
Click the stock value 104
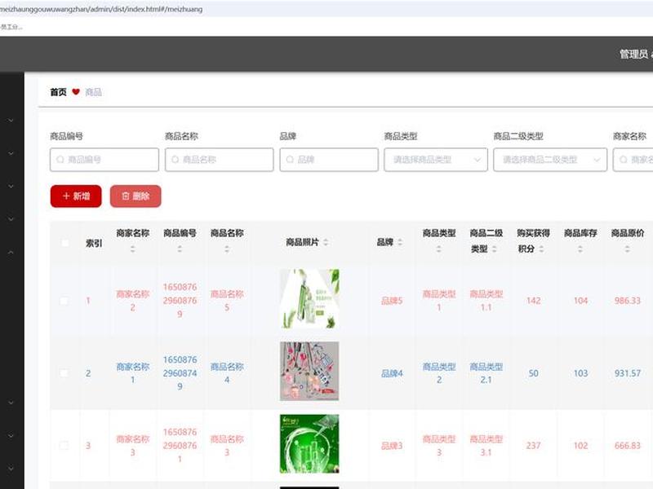coord(580,301)
